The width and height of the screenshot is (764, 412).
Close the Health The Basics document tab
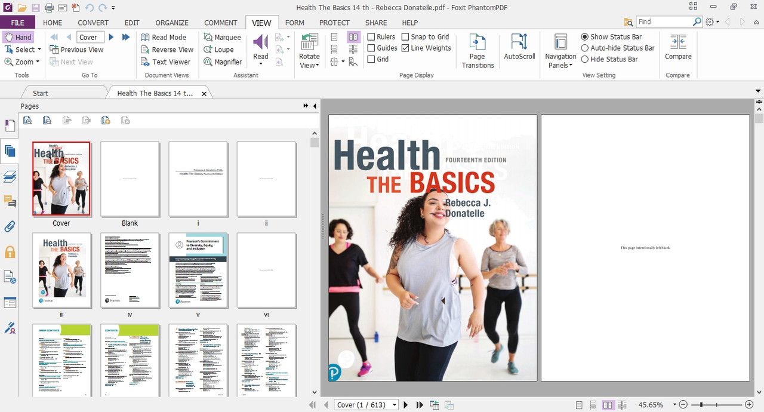pos(204,93)
